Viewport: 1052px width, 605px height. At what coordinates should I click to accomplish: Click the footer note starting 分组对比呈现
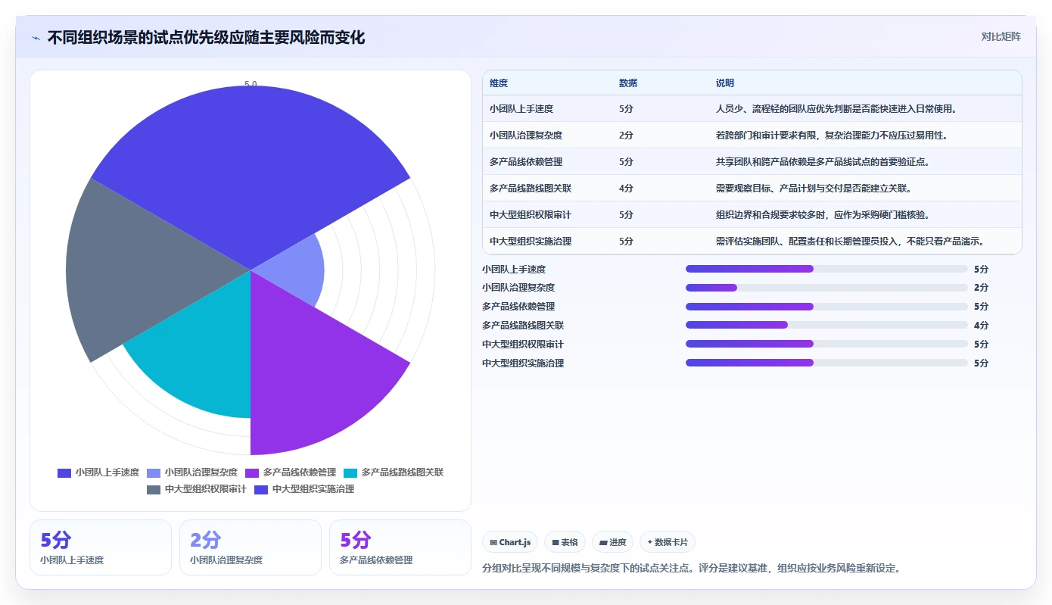click(x=691, y=569)
